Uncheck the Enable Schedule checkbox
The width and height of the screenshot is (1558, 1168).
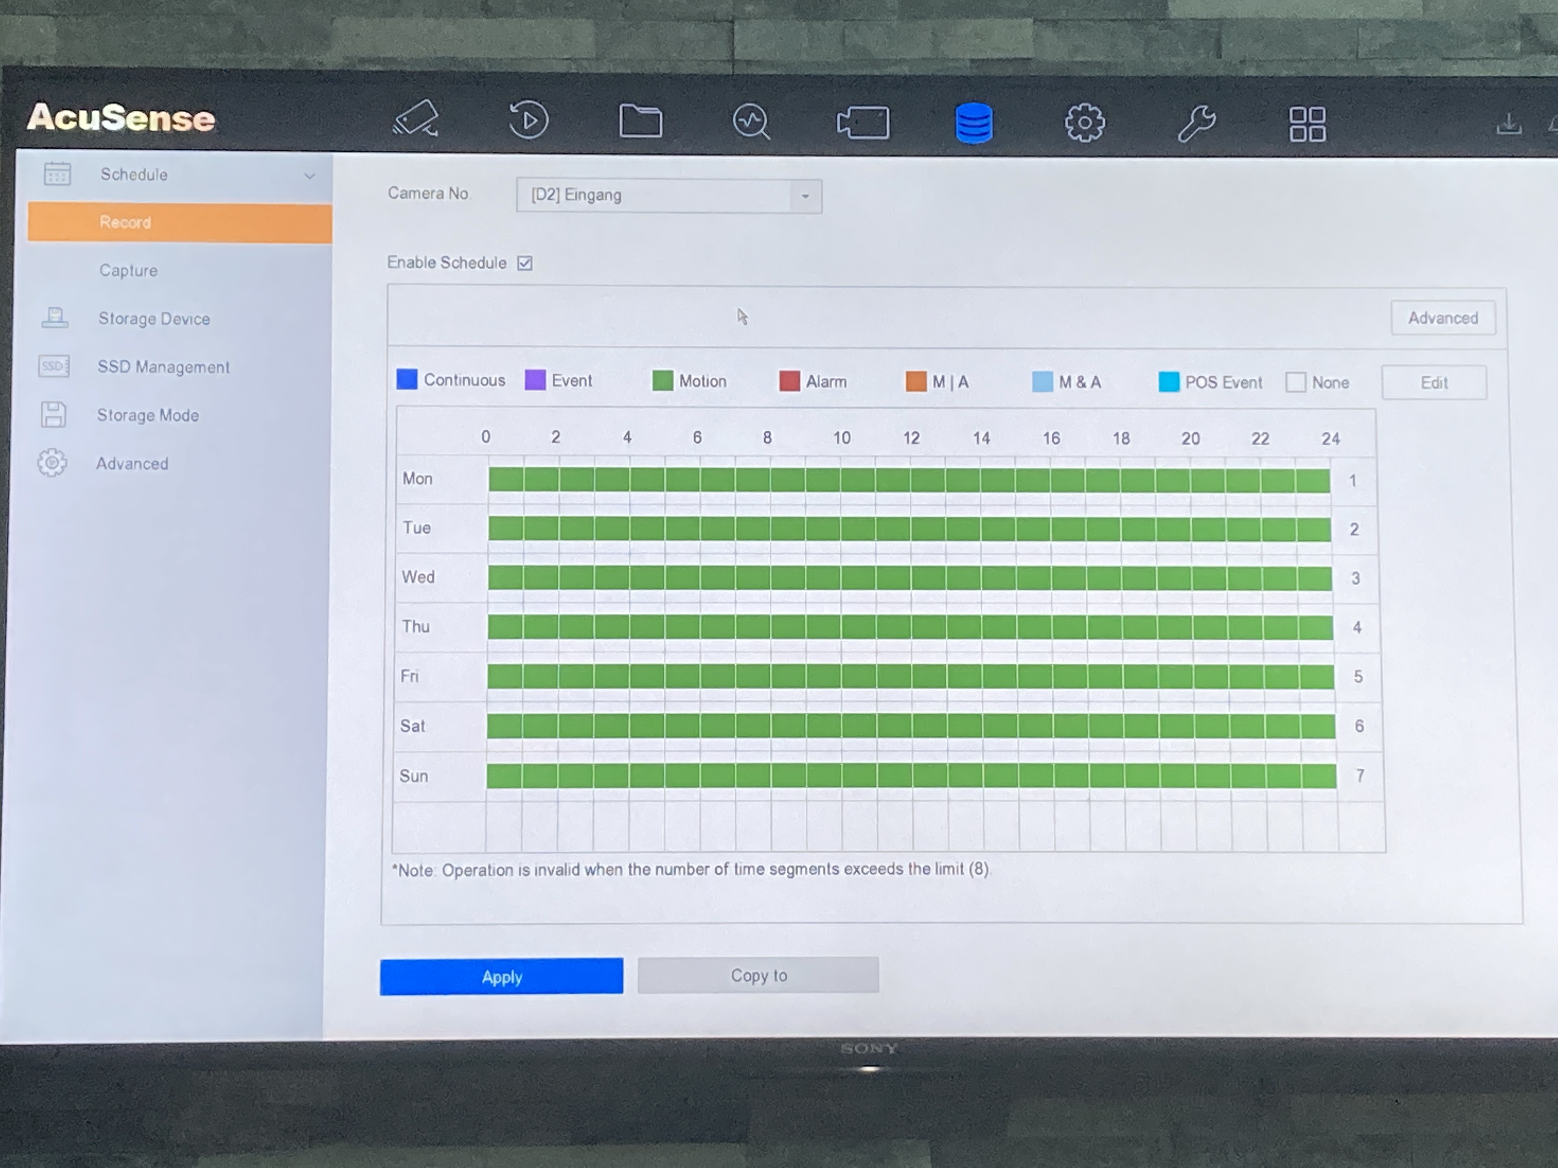pyautogui.click(x=525, y=263)
